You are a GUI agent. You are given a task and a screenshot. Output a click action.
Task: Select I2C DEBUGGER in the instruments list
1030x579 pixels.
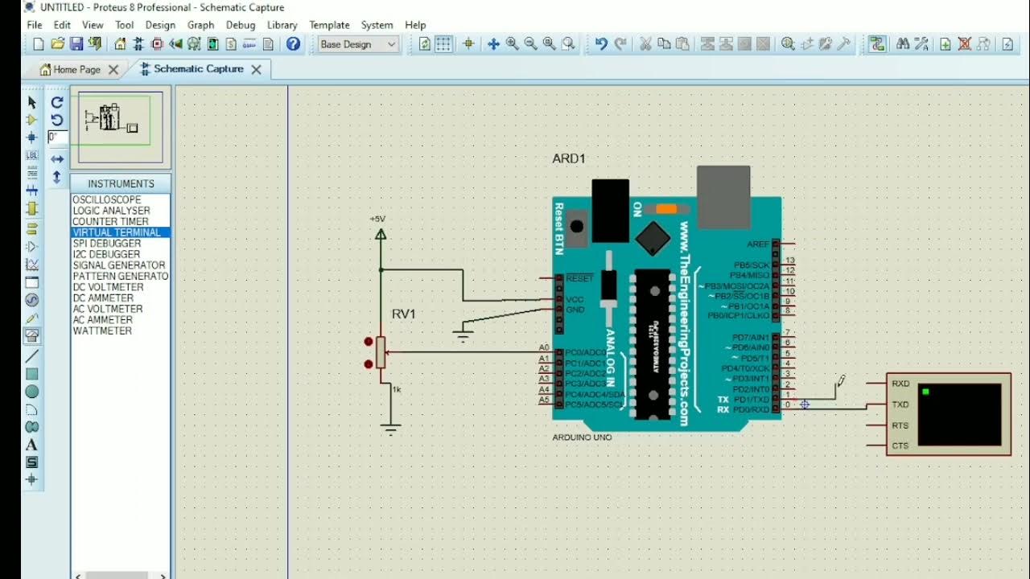[121, 254]
